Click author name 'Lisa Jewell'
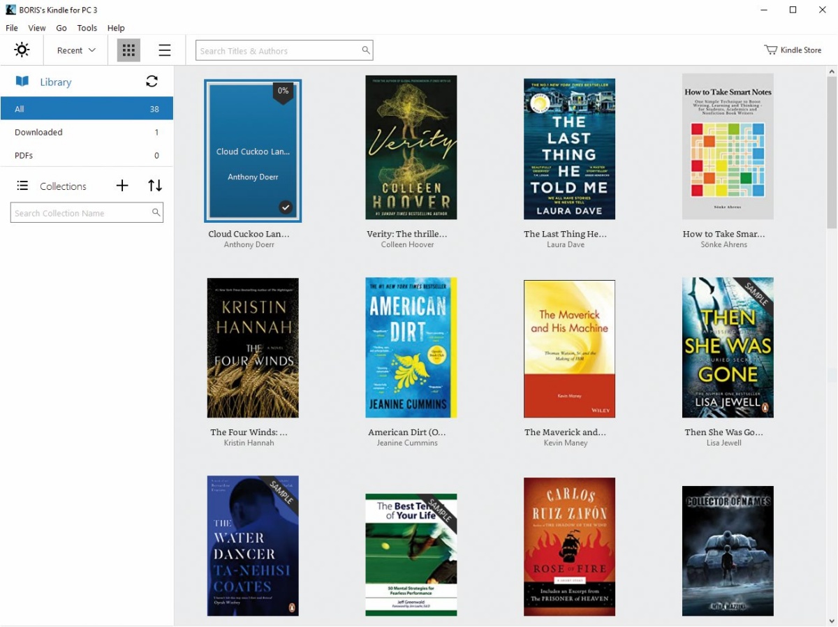Viewport: 838px width, 627px height. click(724, 443)
